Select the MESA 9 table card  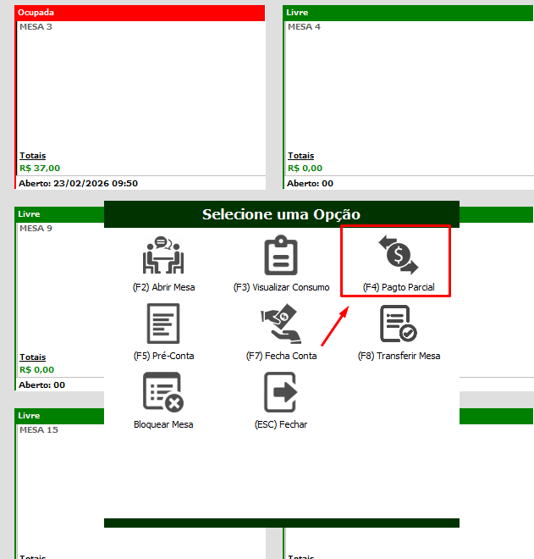(59, 298)
